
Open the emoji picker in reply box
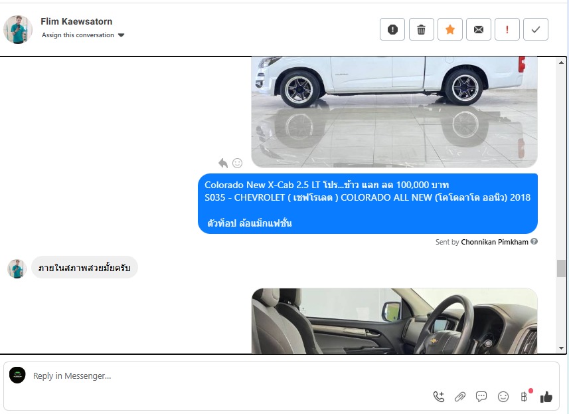[x=503, y=397]
